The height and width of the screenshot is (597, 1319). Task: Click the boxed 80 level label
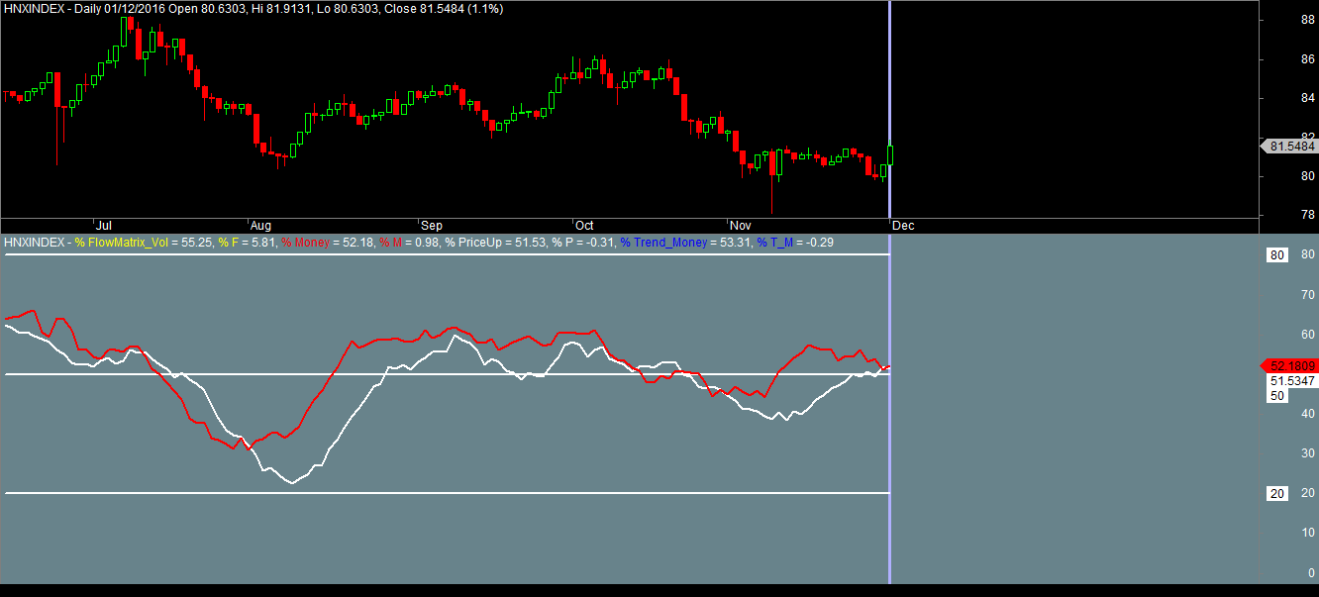coord(1277,255)
